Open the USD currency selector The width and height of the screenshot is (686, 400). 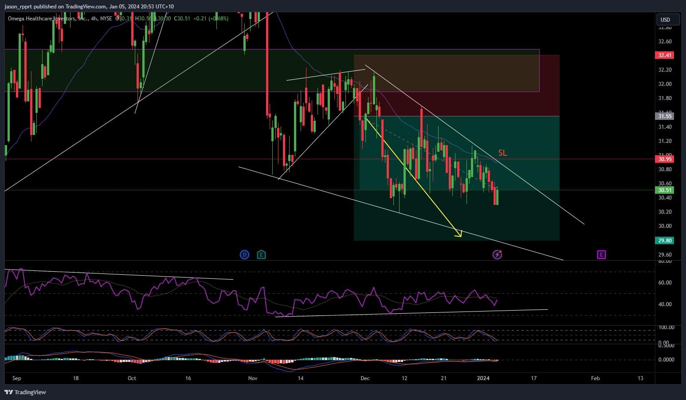click(668, 19)
